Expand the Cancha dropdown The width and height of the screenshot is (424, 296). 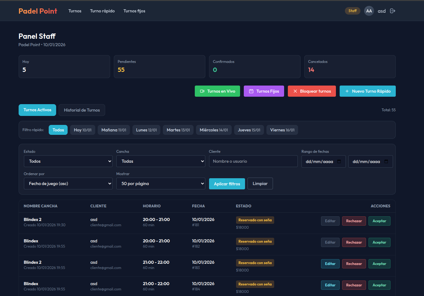point(160,161)
